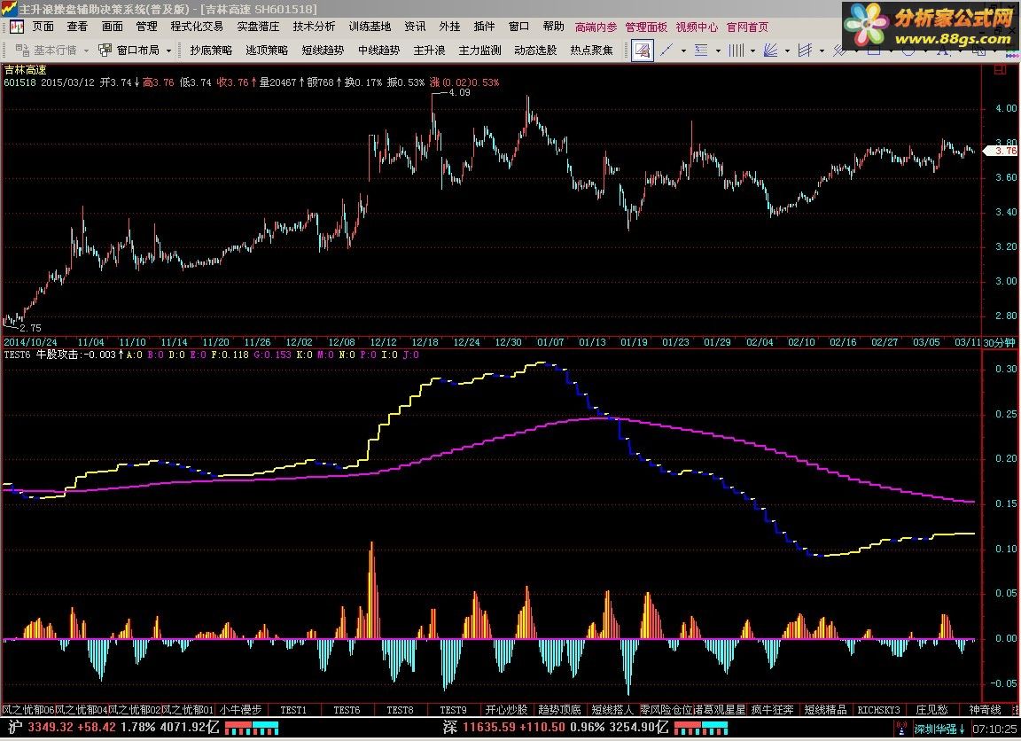Switch to the 疯牛狂奔 indicator tab

(x=772, y=710)
